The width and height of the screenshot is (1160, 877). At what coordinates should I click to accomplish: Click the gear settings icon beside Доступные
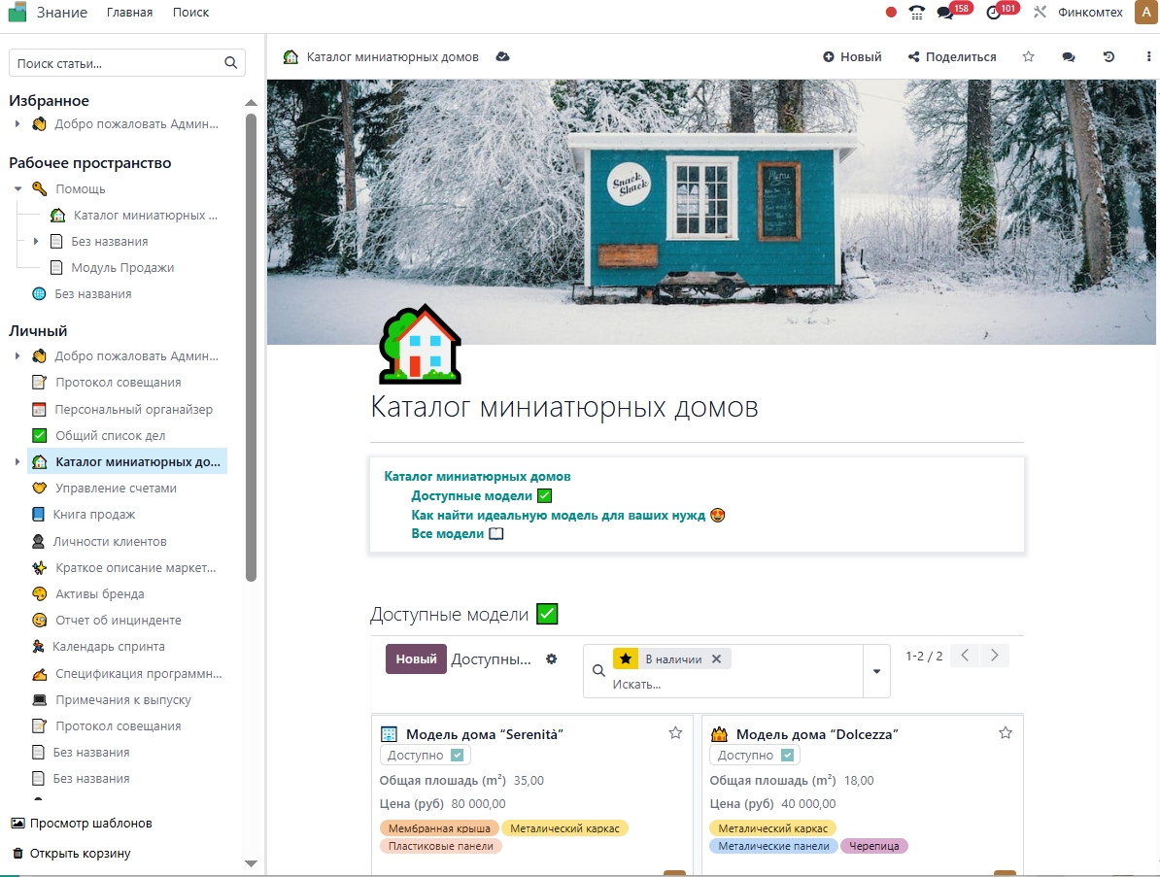pyautogui.click(x=552, y=658)
